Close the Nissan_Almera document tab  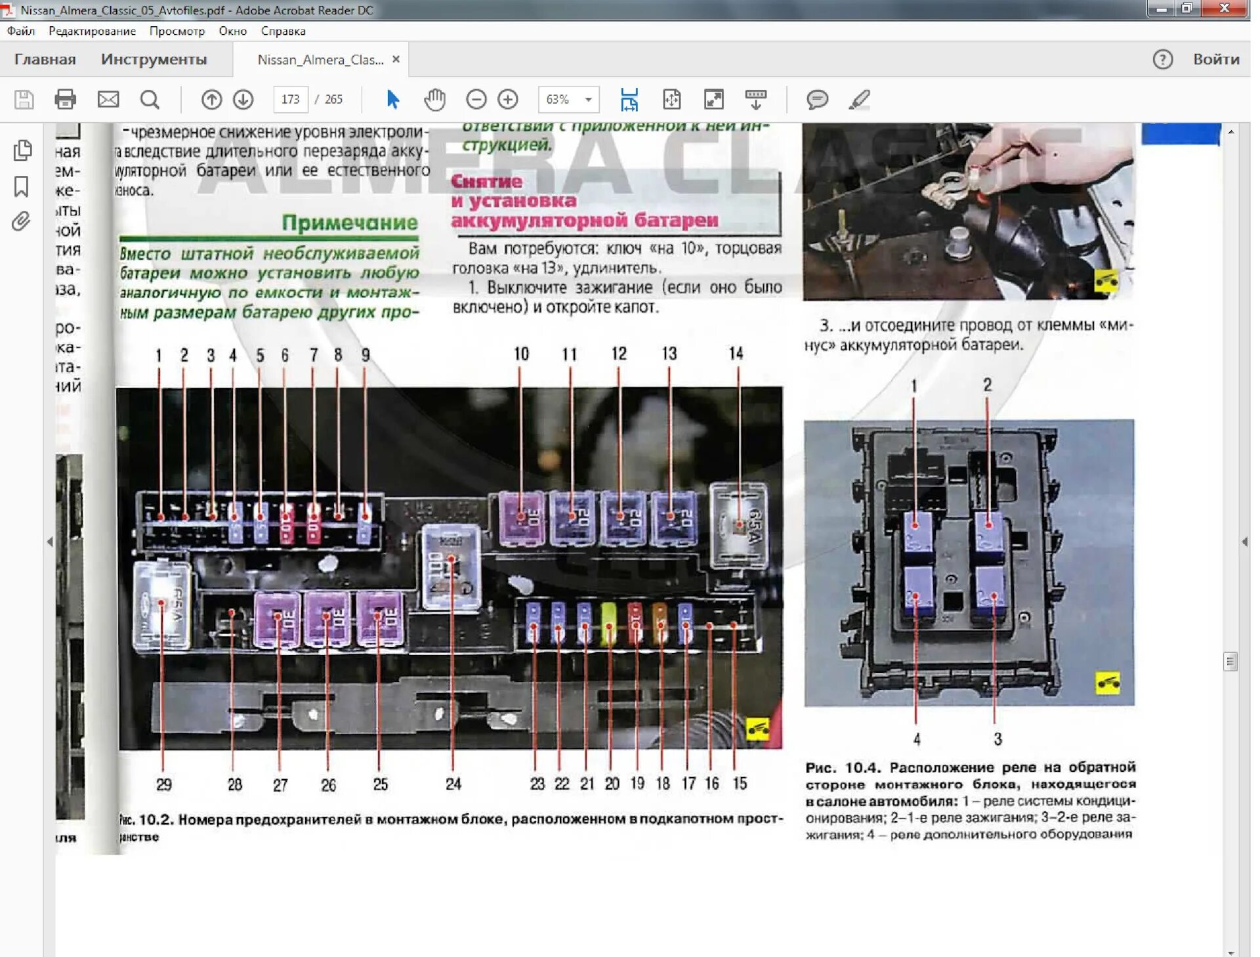click(396, 59)
